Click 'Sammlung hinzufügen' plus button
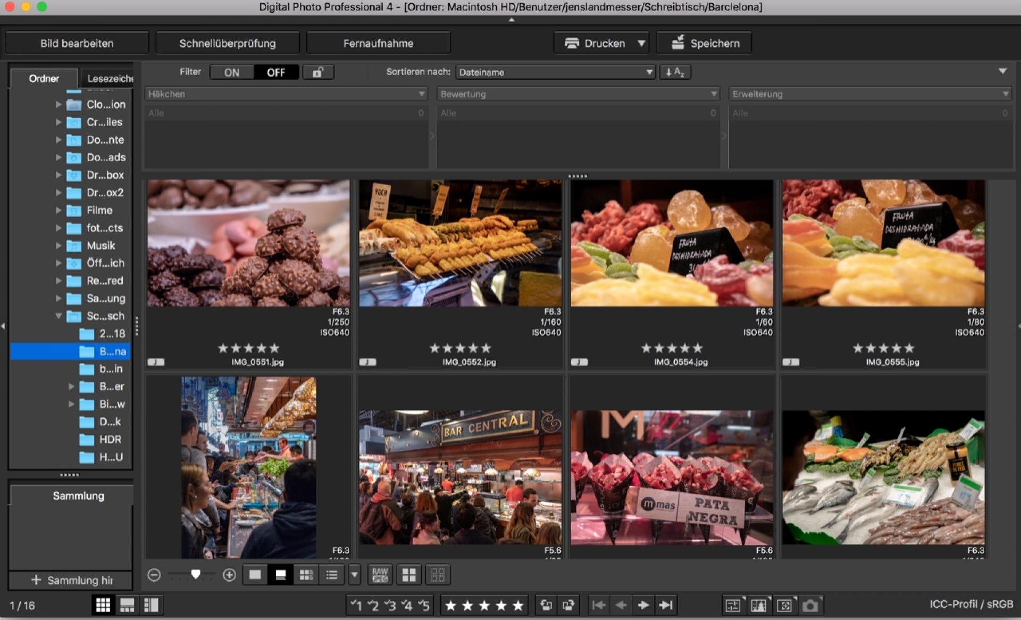Image resolution: width=1021 pixels, height=620 pixels. 71,580
